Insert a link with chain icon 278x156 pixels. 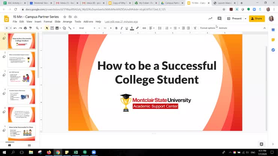[x=144, y=28]
